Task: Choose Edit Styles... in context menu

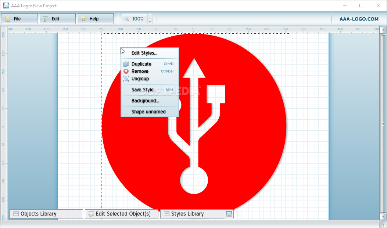Action: (x=150, y=53)
